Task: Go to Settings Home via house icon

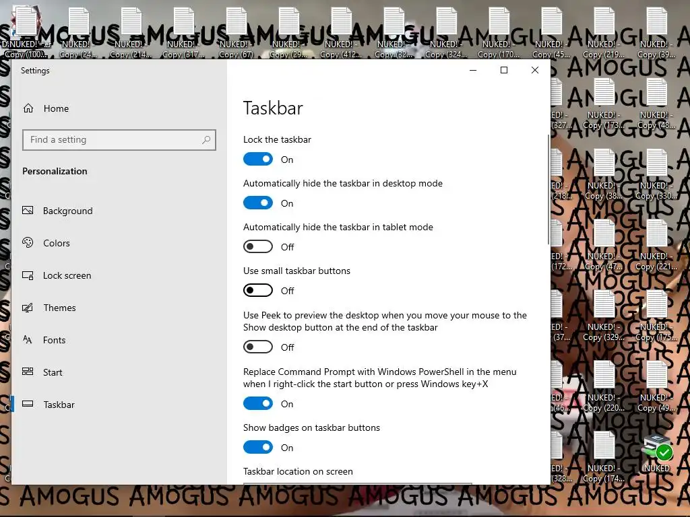Action: click(28, 108)
